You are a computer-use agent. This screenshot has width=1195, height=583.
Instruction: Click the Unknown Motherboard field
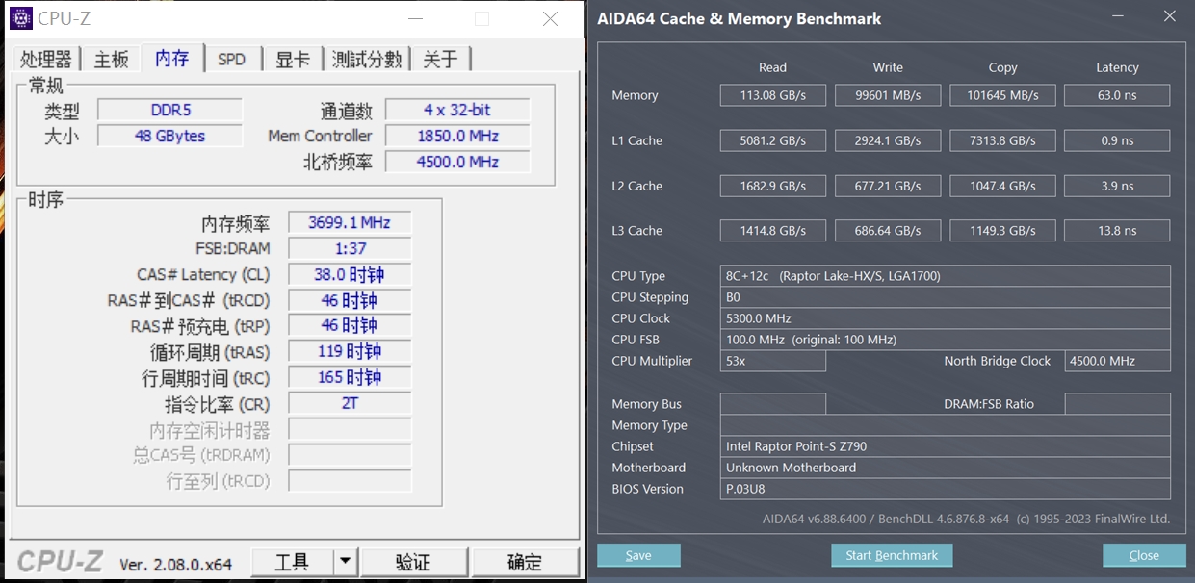click(946, 468)
